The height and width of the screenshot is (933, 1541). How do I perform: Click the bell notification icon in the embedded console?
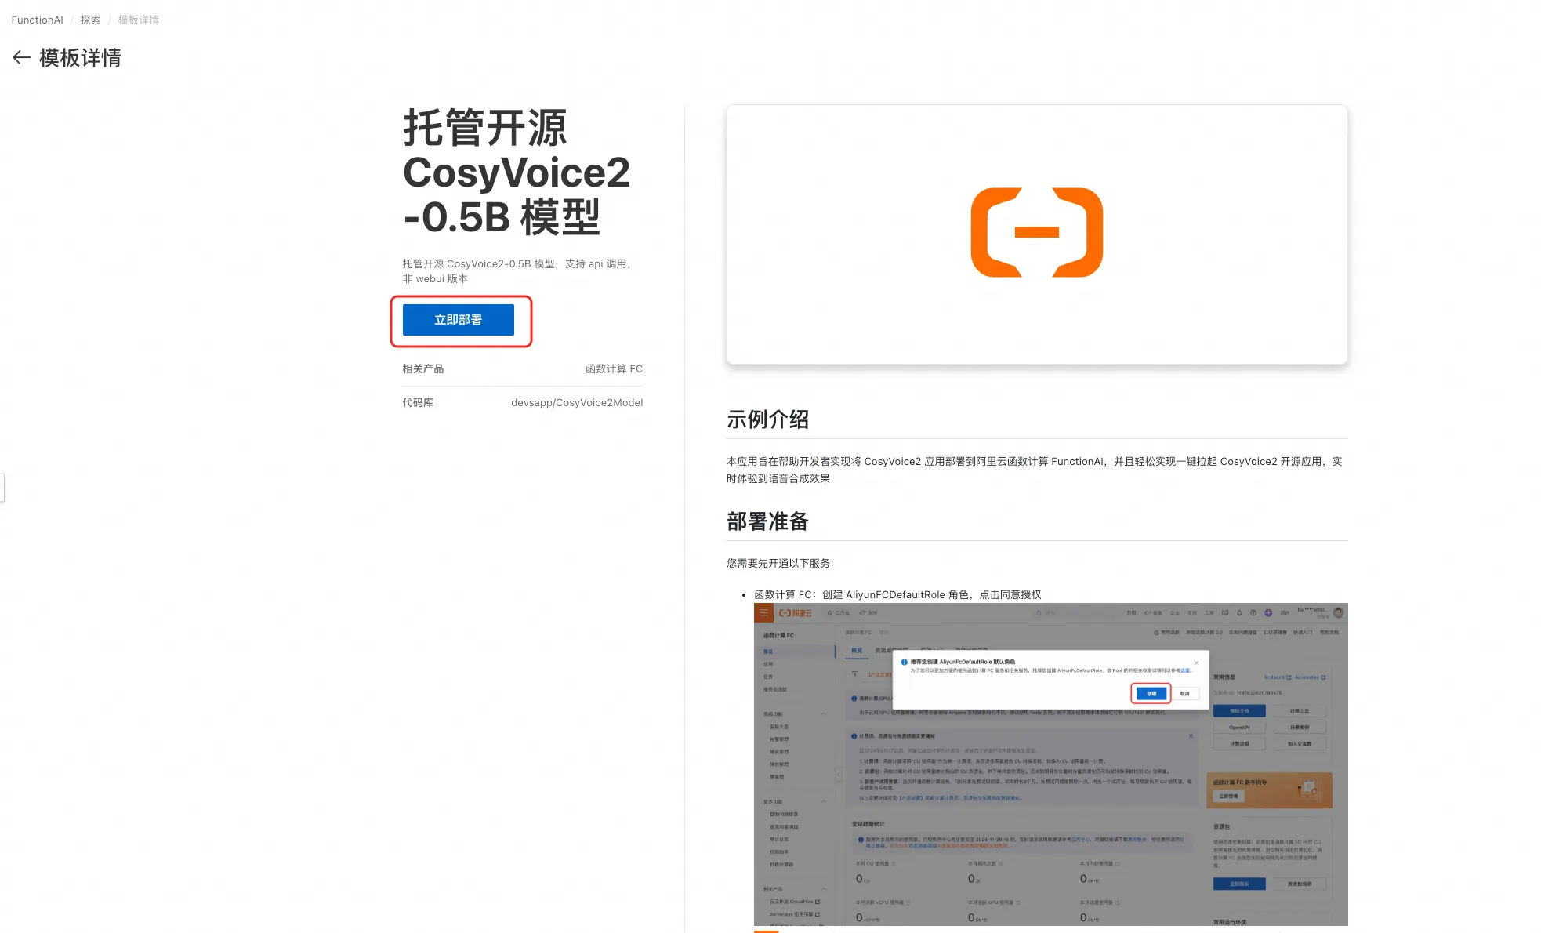[x=1239, y=612]
